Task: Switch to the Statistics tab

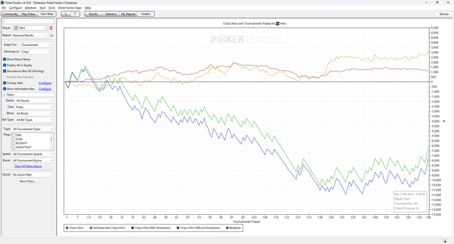Action: pyautogui.click(x=111, y=14)
